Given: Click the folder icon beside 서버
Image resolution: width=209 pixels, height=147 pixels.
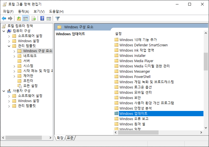Looking at the screenshot, I should point(19,61).
